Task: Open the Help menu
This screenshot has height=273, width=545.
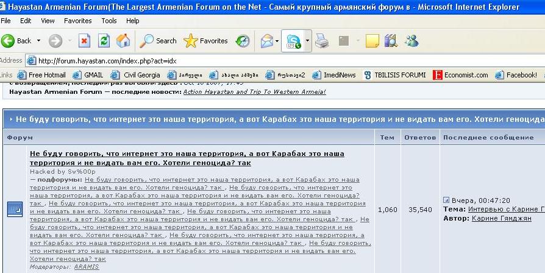Action: (133, 21)
